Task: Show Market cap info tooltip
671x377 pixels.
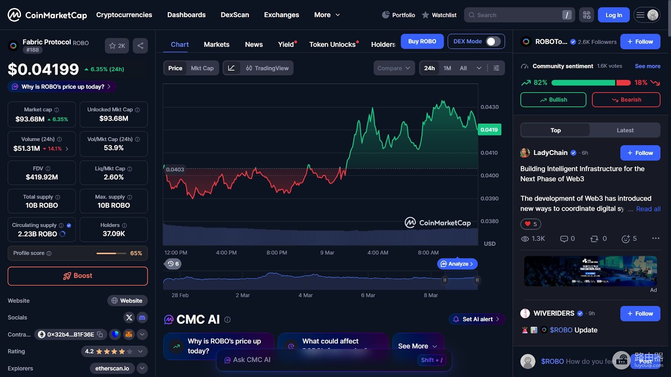Action: click(57, 110)
